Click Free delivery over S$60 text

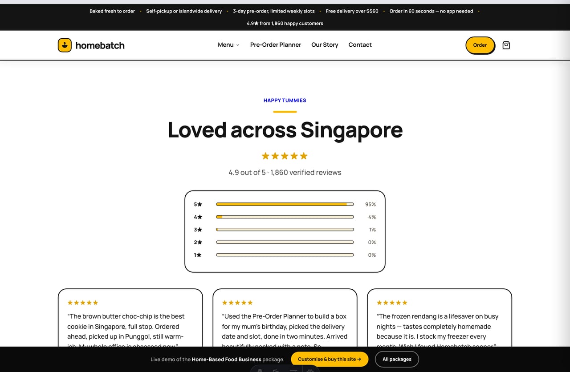pyautogui.click(x=352, y=11)
